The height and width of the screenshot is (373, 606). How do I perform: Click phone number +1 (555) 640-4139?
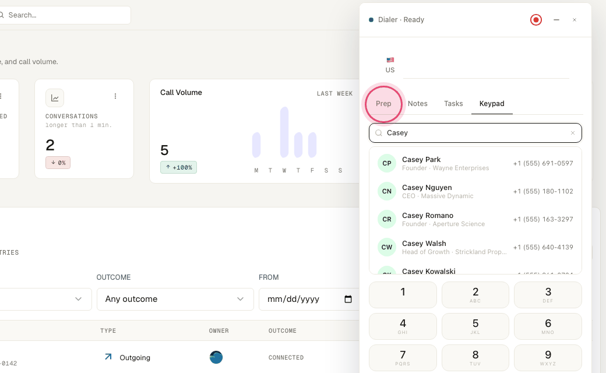543,247
